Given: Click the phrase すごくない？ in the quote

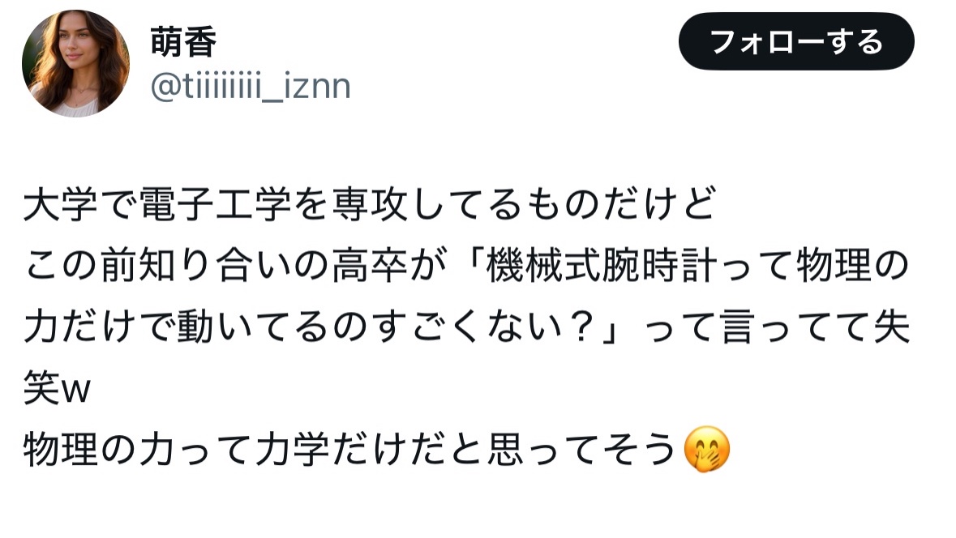Looking at the screenshot, I should click(x=485, y=327).
